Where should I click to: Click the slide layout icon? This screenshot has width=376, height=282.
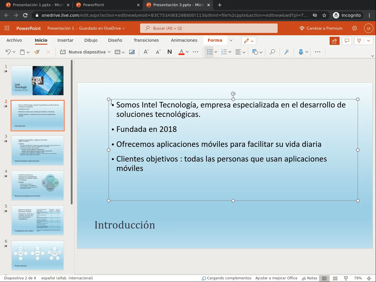pos(117,52)
